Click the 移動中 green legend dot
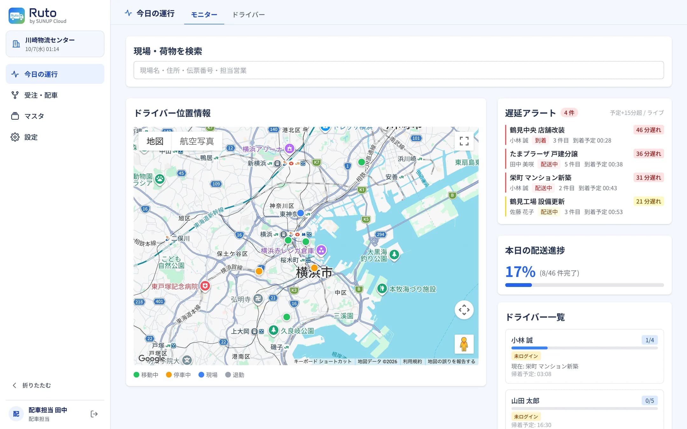Viewport: 687px width, 429px height. 136,375
